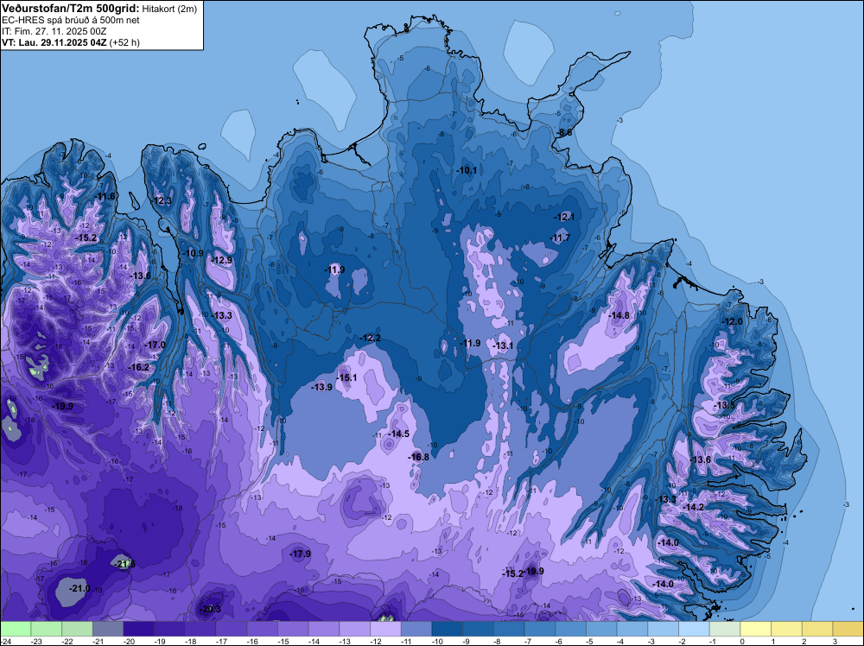Viewport: 864px width, 646px height.
Task: Click the -11.6 temperature value
Action: (105, 197)
